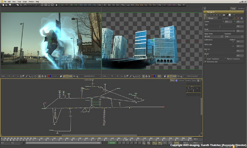The width and height of the screenshot is (247, 148).
Task: Open the File menu
Action: tap(5, 2)
